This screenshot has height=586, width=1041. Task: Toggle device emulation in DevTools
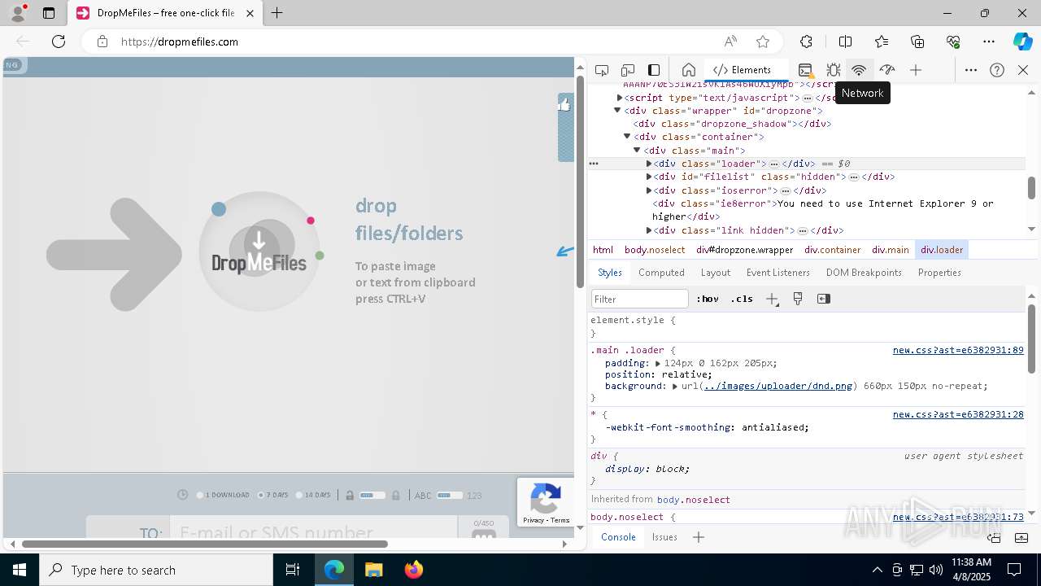point(628,70)
